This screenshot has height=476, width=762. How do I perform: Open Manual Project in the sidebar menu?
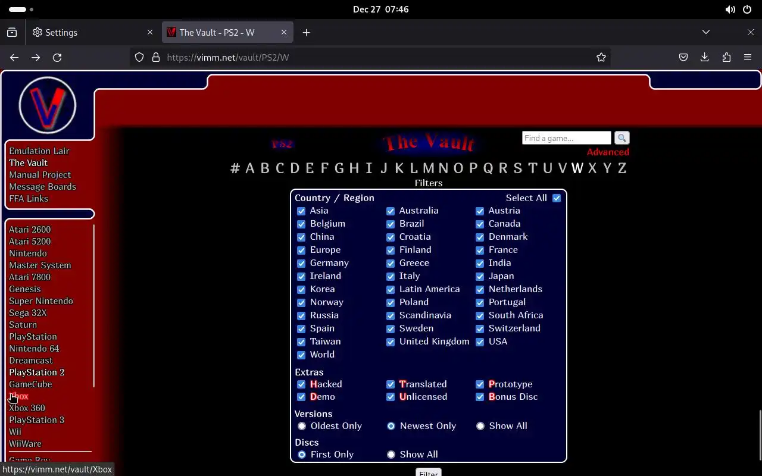40,175
